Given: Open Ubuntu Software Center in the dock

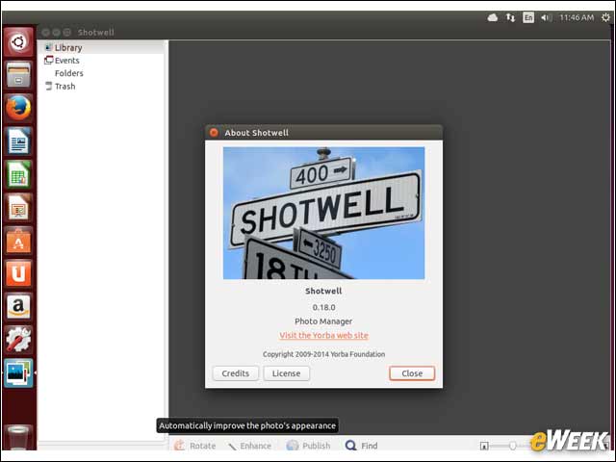Looking at the screenshot, I should 18,240.
